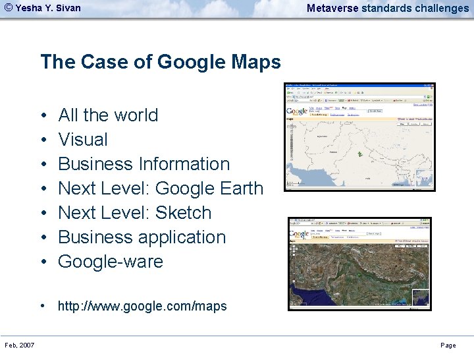The height and width of the screenshot is (356, 474).
Task: Select the "All the world" bullet
Action: pyautogui.click(x=108, y=115)
